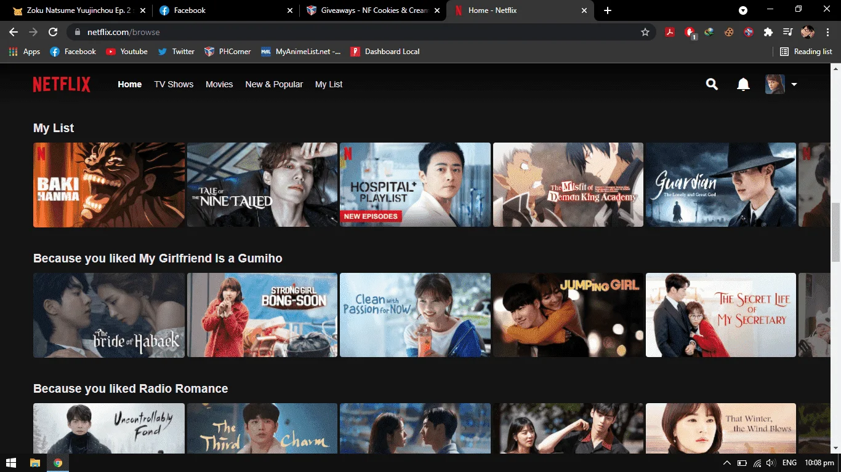Image resolution: width=841 pixels, height=472 pixels.
Task: Click the My List row heading
Action: point(54,128)
